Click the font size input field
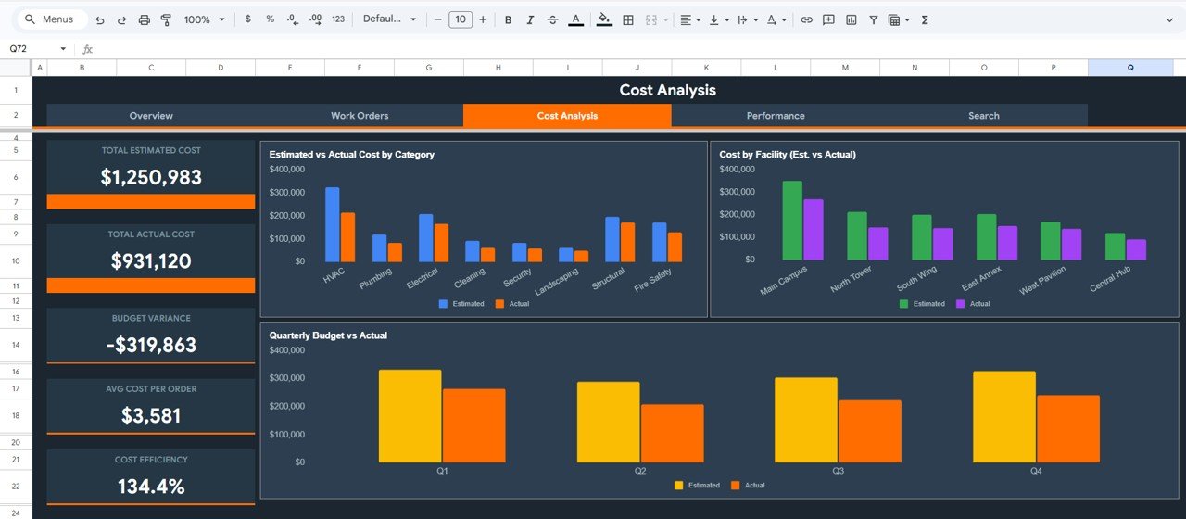This screenshot has width=1186, height=519. click(x=460, y=19)
